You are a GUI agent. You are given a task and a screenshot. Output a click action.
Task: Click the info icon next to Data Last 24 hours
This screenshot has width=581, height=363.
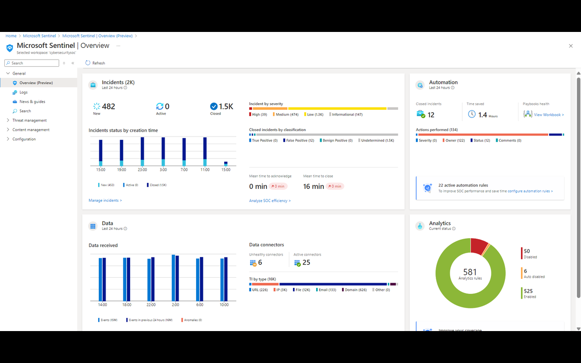pos(125,228)
